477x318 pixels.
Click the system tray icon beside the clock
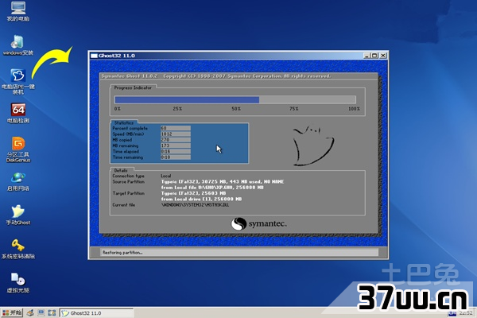coord(452,313)
